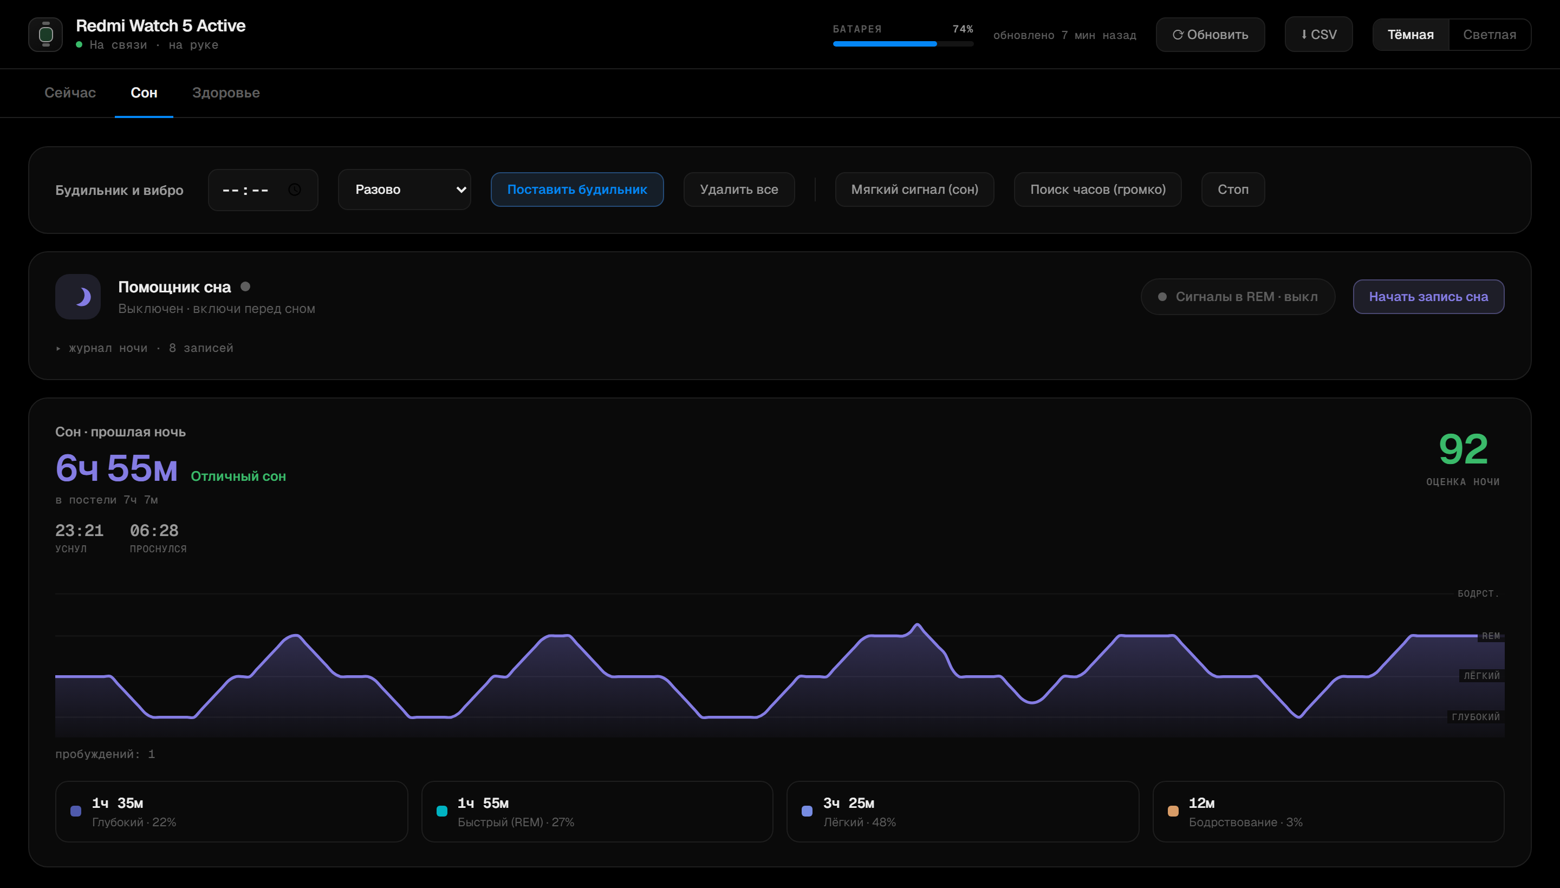Screen dimensions: 1560x888
Task: Click the 3ч 25м light sleep value
Action: 849,803
